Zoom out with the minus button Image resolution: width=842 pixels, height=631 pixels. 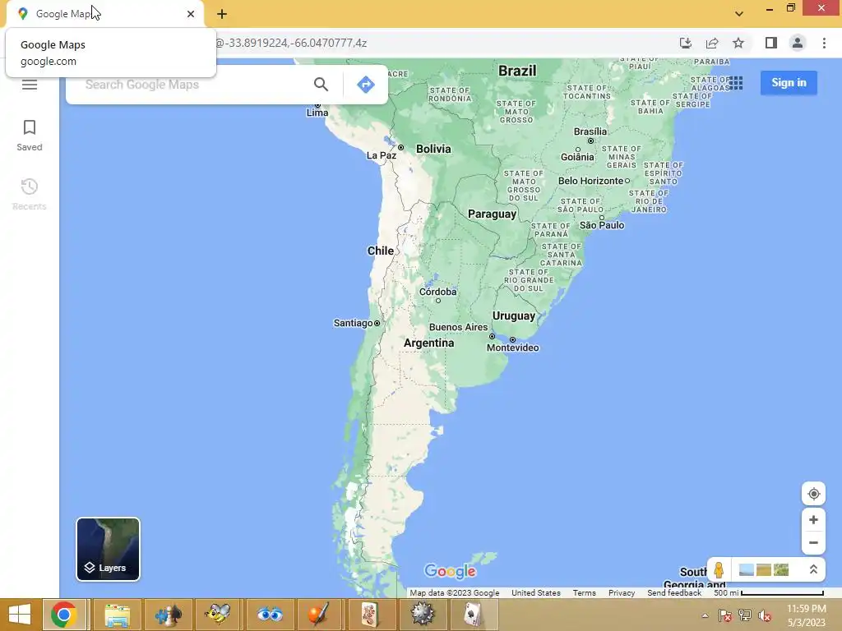click(x=813, y=542)
